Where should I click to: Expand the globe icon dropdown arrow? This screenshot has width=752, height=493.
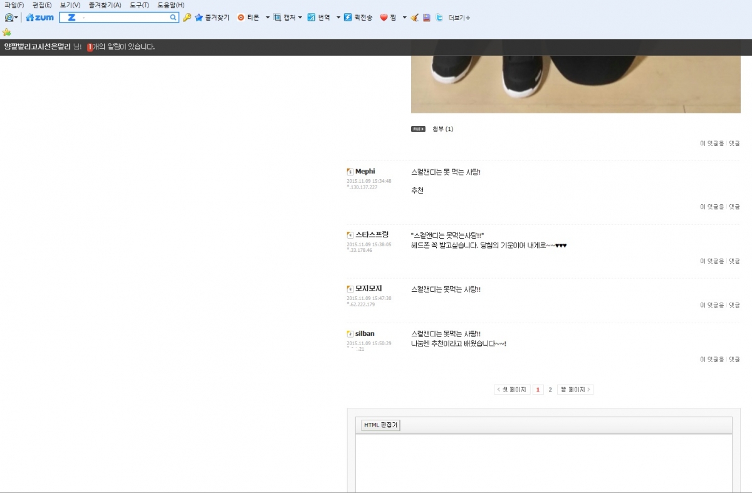(x=16, y=18)
